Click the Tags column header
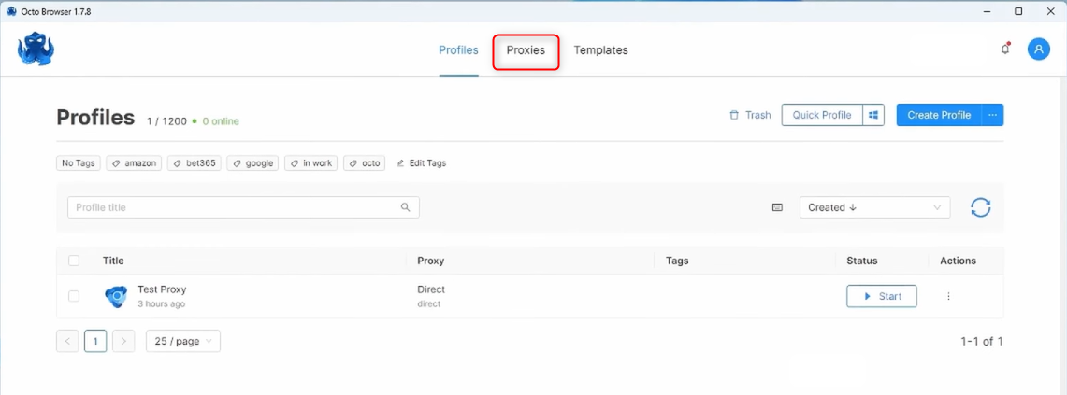 (677, 261)
